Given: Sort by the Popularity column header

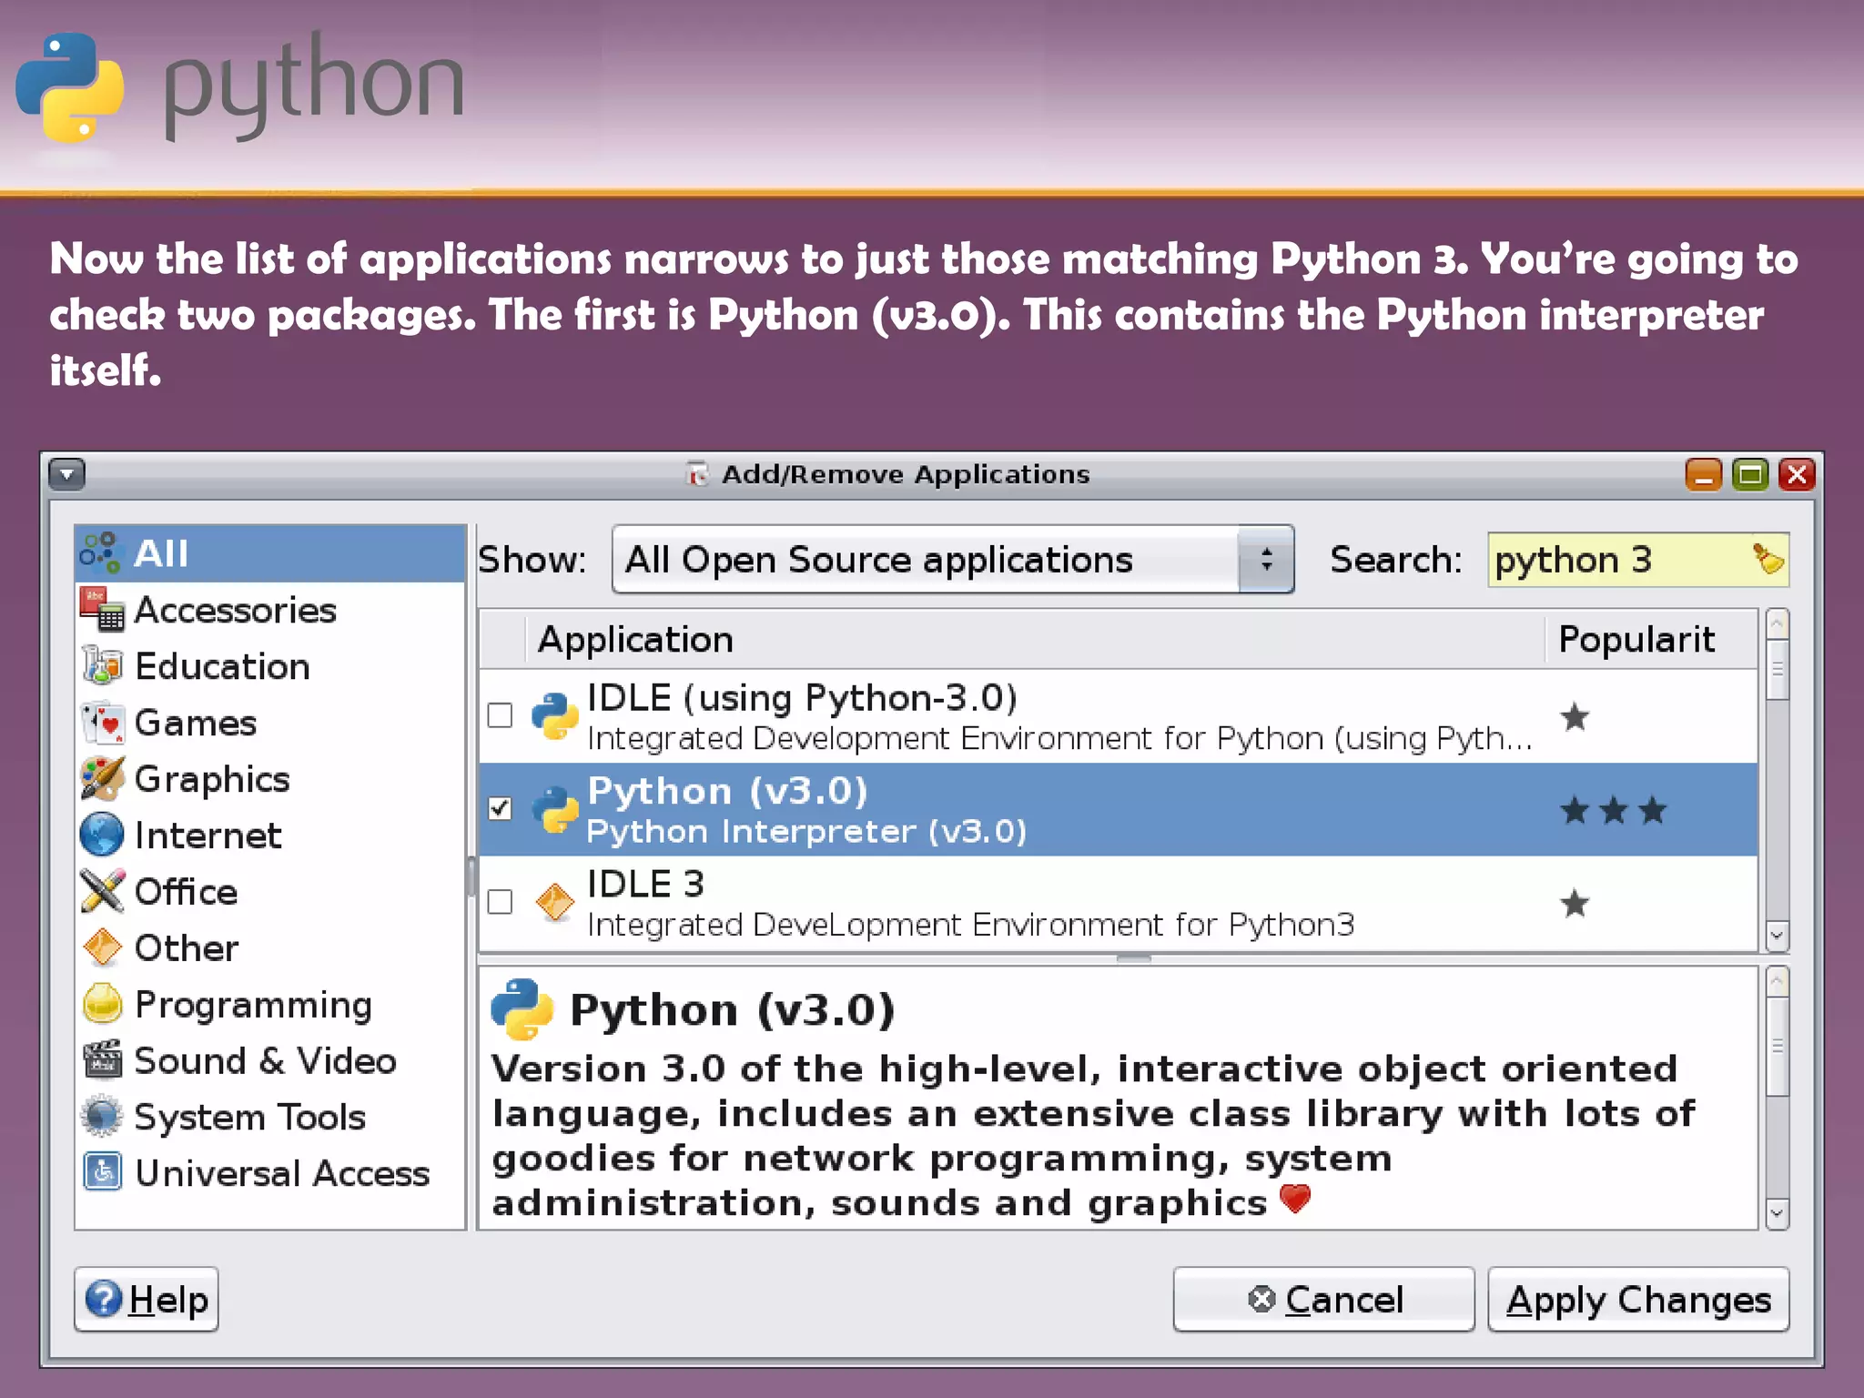Looking at the screenshot, I should pos(1651,639).
